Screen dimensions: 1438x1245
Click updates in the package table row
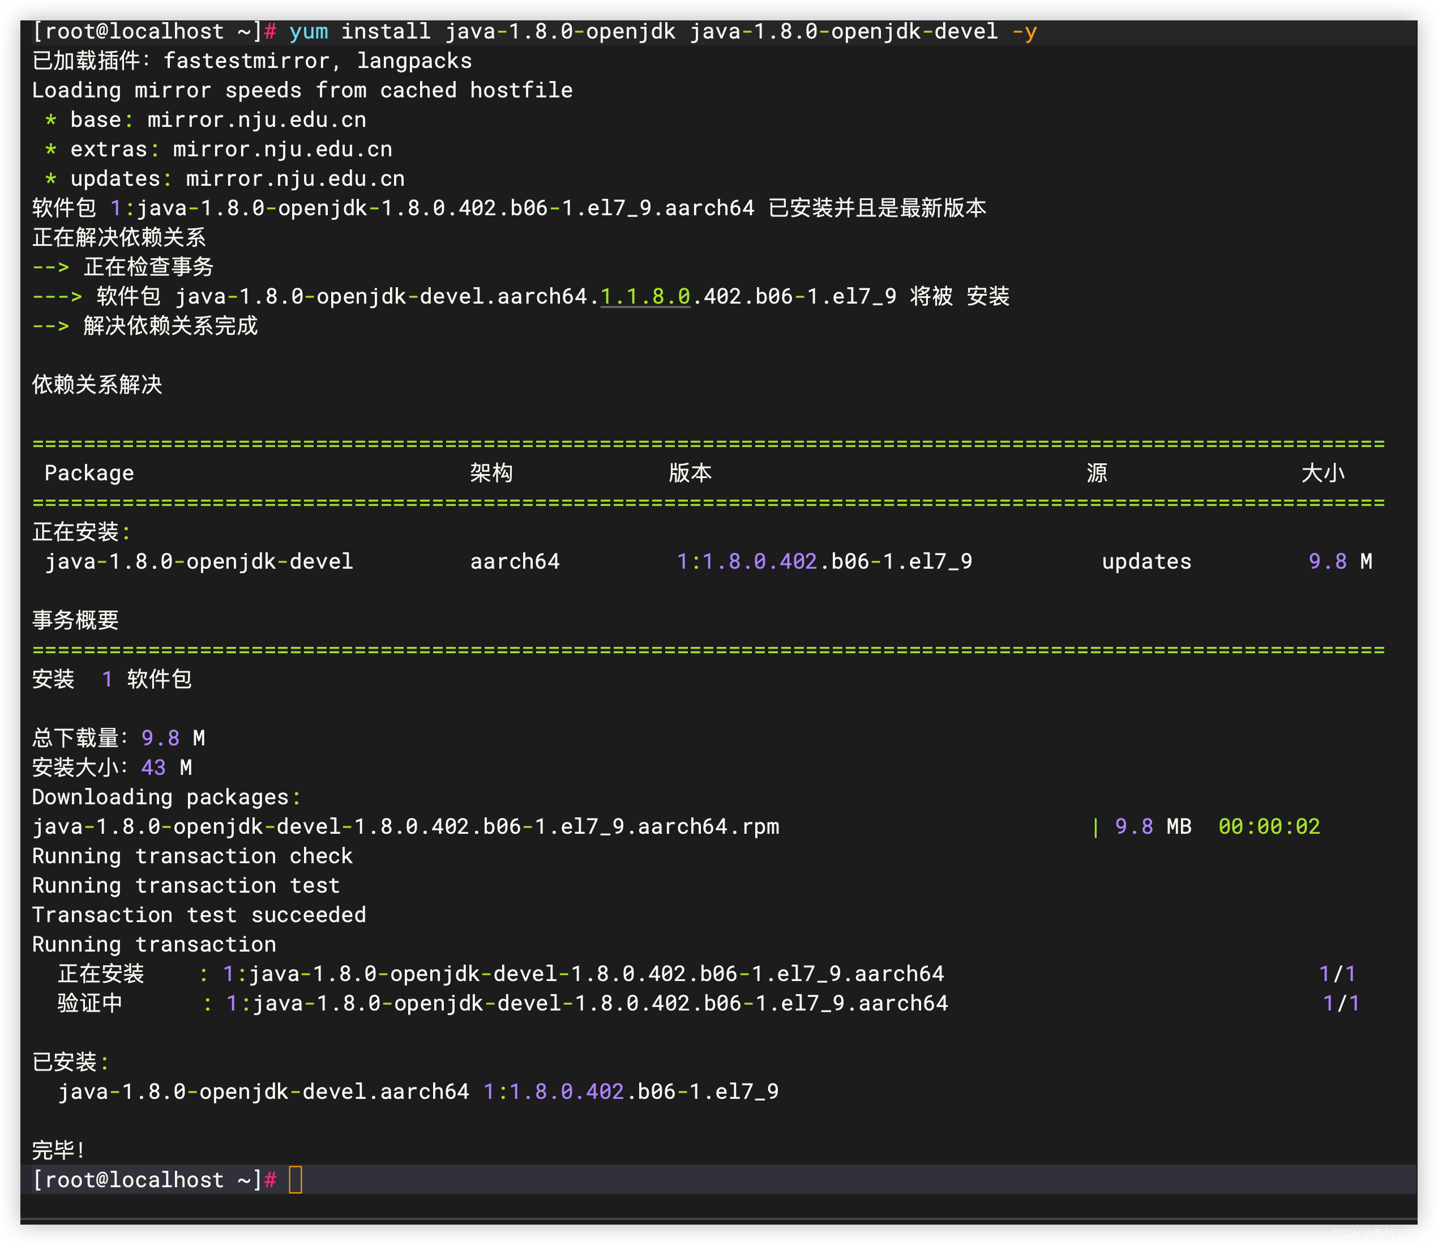[1146, 561]
